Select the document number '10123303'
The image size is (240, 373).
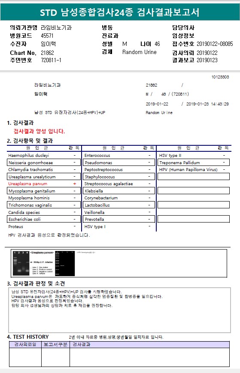(220, 77)
